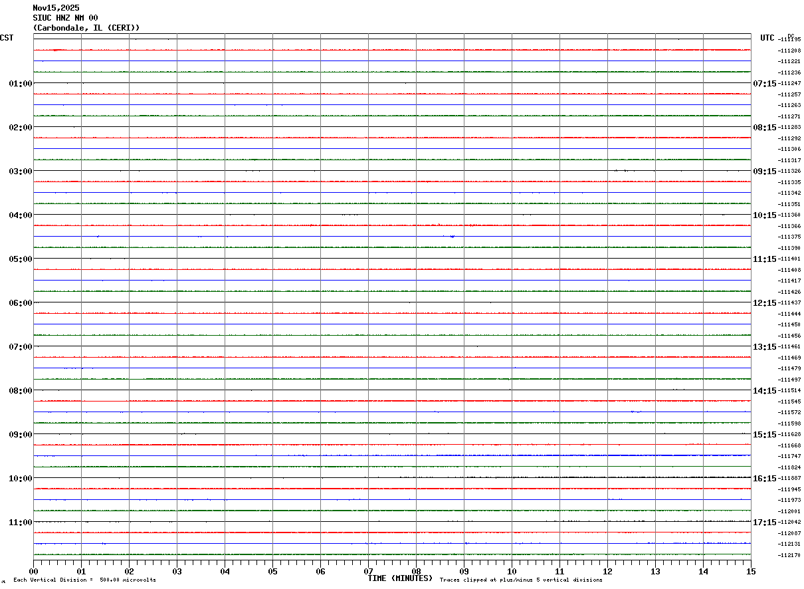Screen dimensions: 804x589
Task: Click the 09:00 CST time label
Action: pyautogui.click(x=21, y=435)
